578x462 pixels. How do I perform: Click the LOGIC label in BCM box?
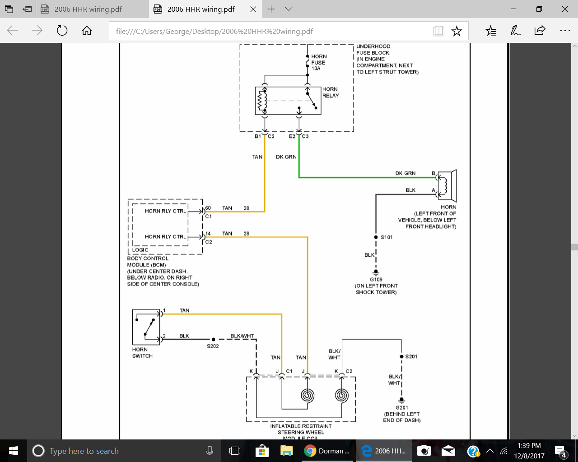point(140,250)
